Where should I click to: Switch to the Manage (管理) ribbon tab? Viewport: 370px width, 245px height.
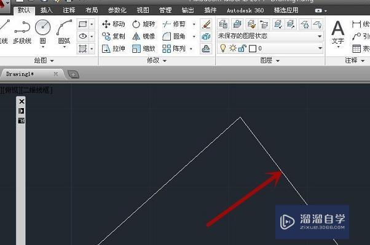pyautogui.click(x=165, y=10)
